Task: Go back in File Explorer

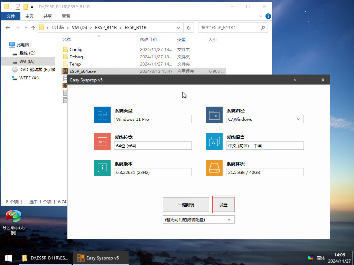Action: click(8, 28)
